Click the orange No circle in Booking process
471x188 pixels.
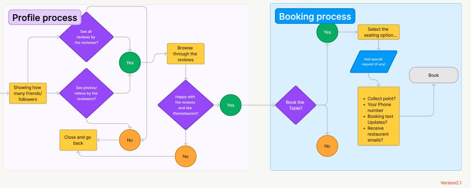pos(328,146)
